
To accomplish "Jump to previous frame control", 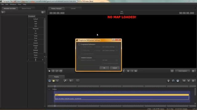I will coord(128,71).
